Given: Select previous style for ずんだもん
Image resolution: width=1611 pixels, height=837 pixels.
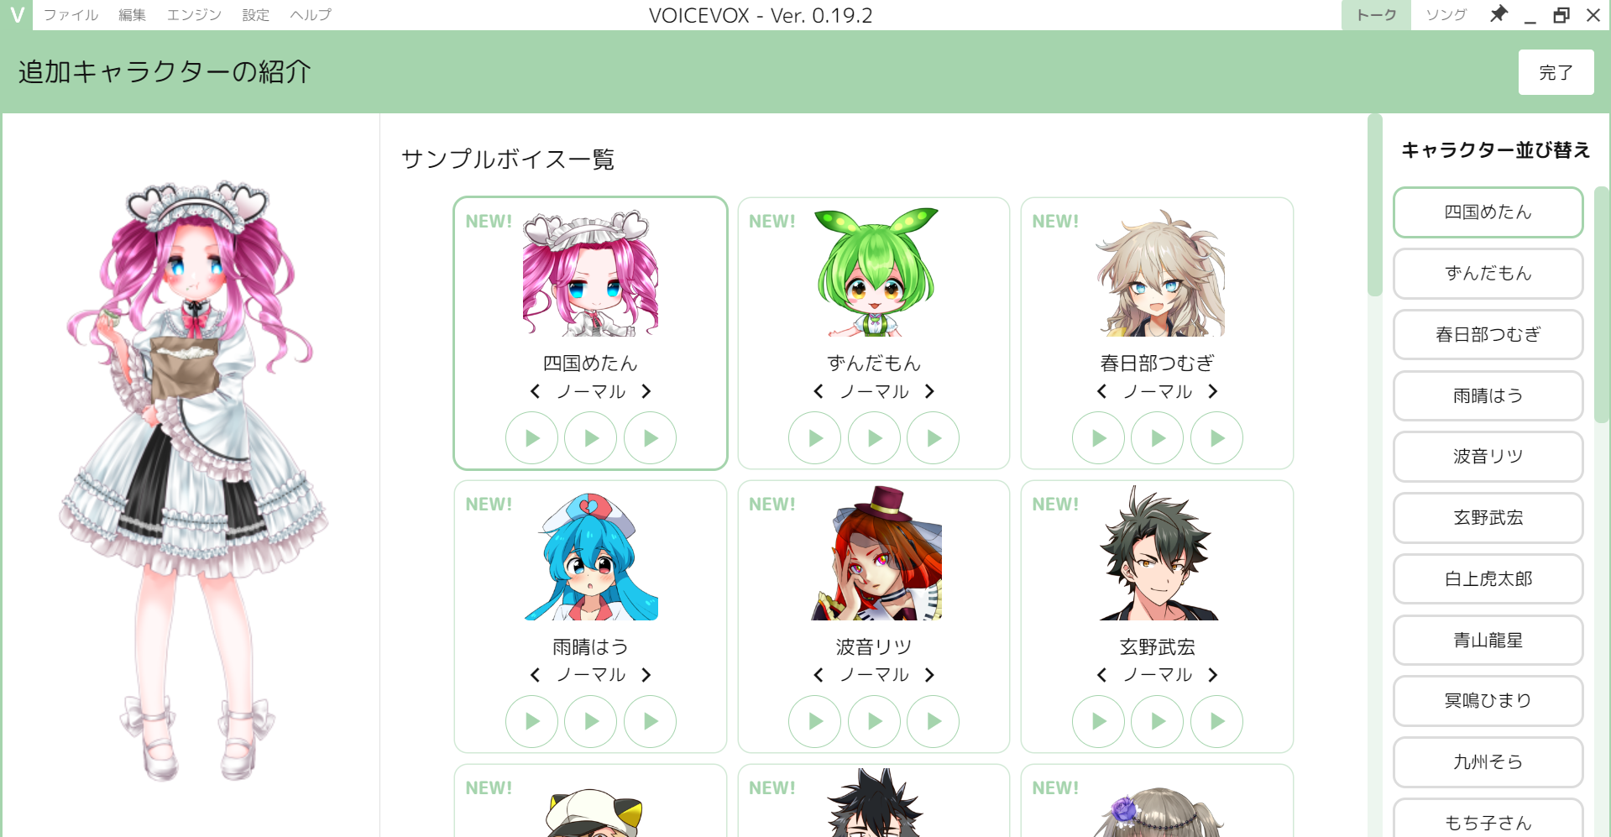Looking at the screenshot, I should (819, 391).
